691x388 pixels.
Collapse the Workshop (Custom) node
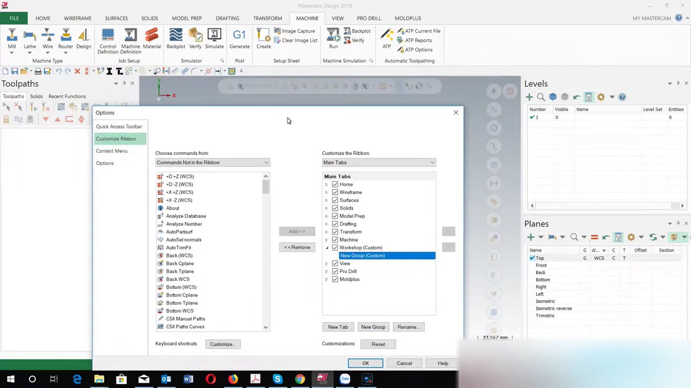click(326, 248)
